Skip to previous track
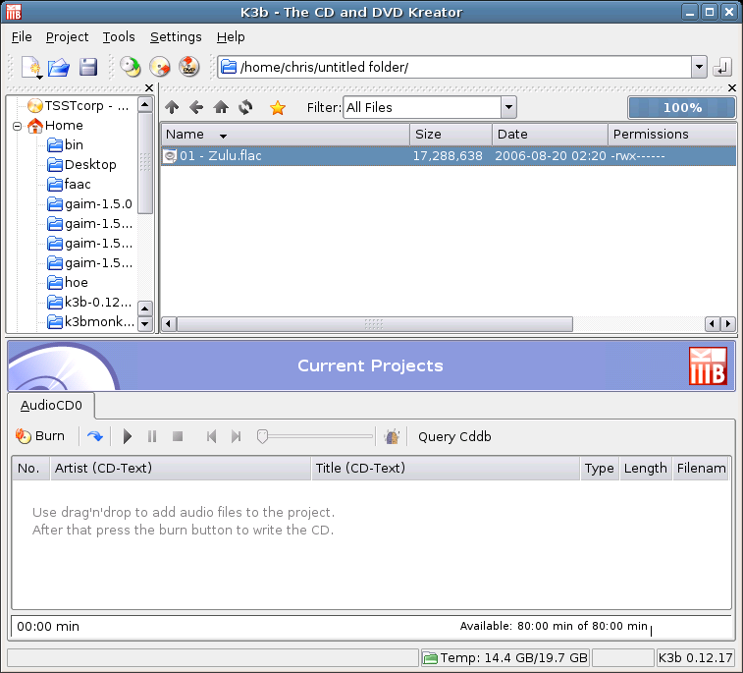 click(x=211, y=436)
